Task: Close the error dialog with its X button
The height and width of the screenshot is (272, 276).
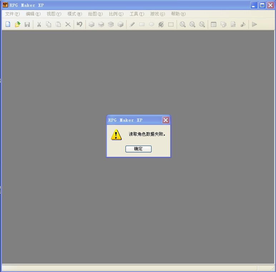Action: pos(166,120)
